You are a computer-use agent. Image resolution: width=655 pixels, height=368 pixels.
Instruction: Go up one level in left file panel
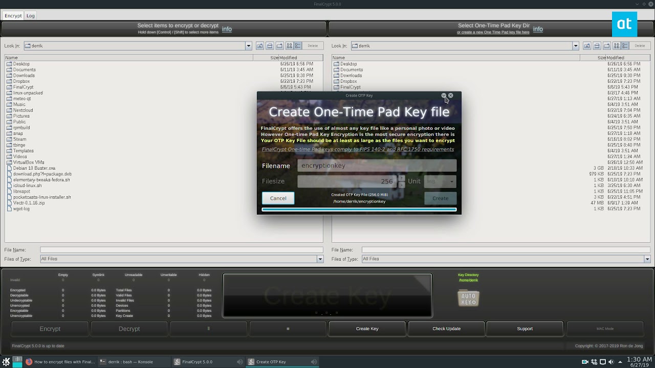260,45
